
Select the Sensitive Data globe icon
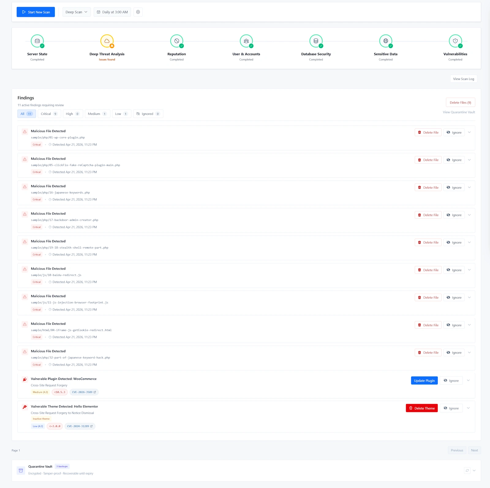click(386, 41)
